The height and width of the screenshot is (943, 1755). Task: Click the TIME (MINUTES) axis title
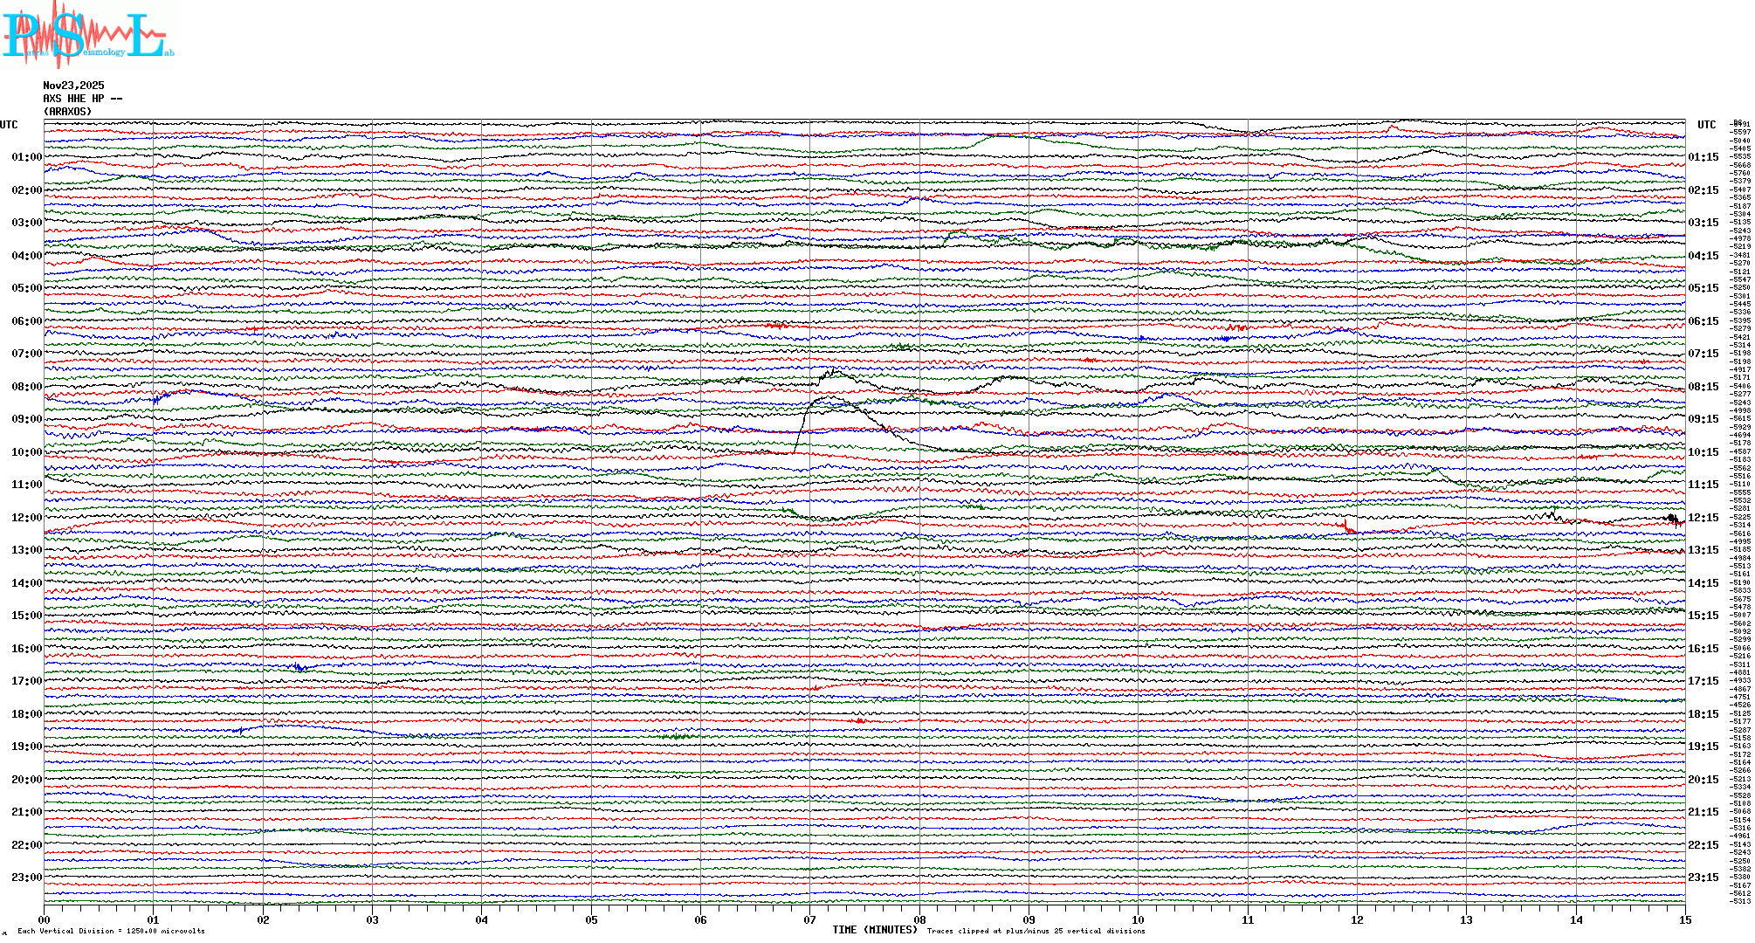875,930
